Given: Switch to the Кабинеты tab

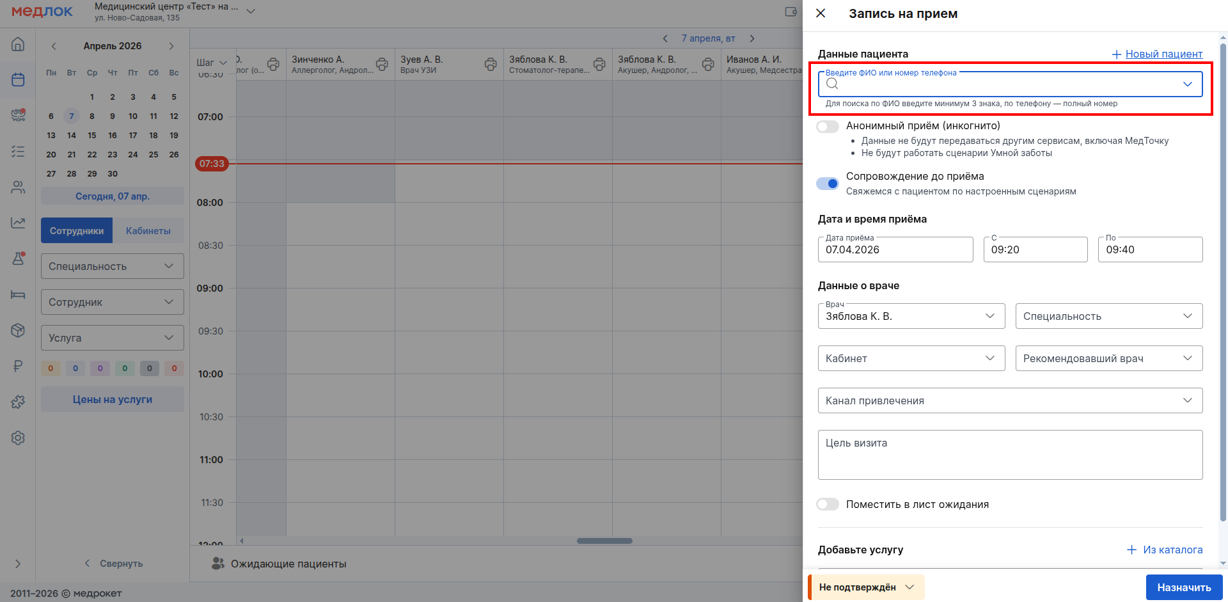Looking at the screenshot, I should (148, 231).
